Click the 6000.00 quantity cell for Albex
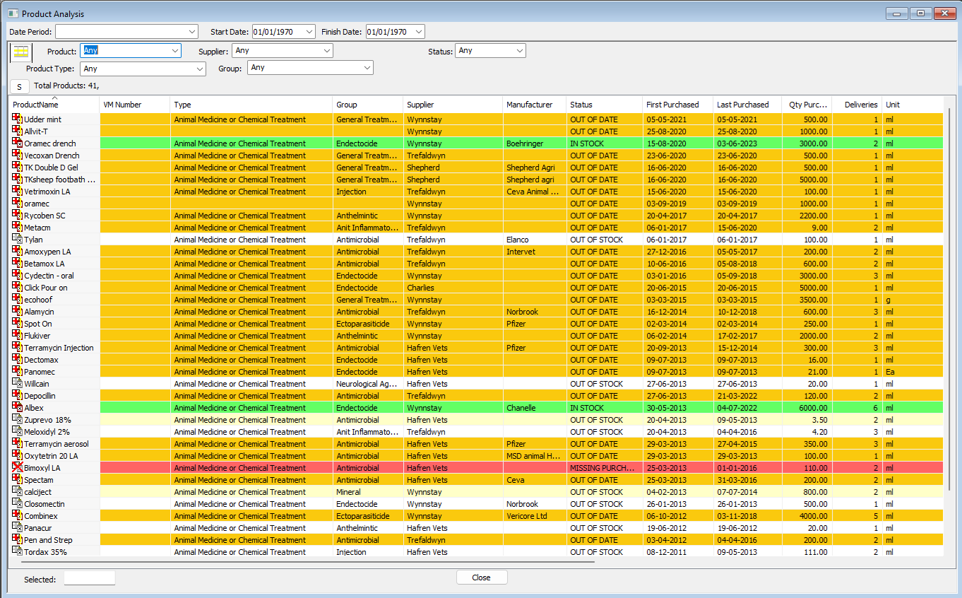 807,408
